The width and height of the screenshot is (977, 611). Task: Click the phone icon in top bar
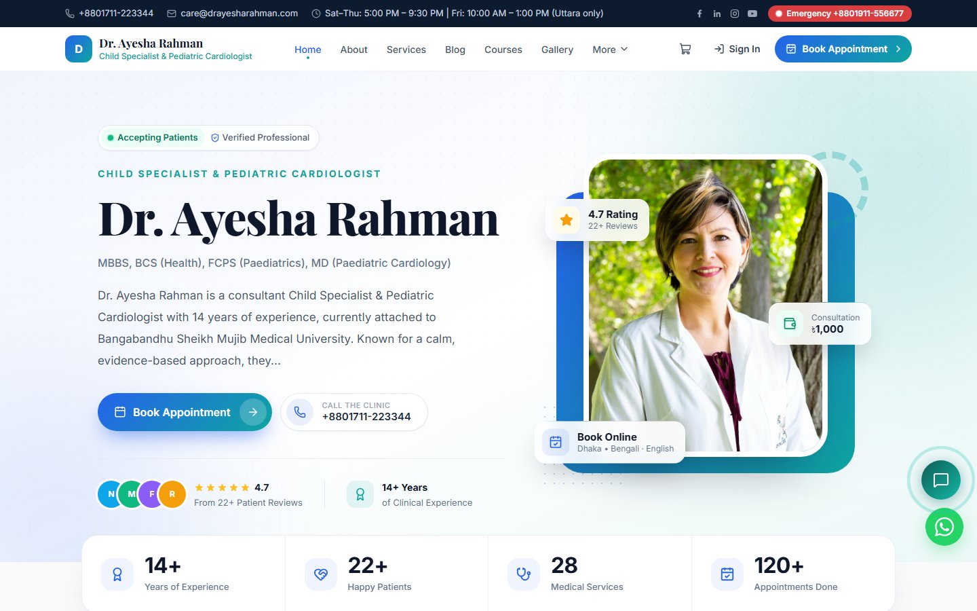tap(70, 14)
